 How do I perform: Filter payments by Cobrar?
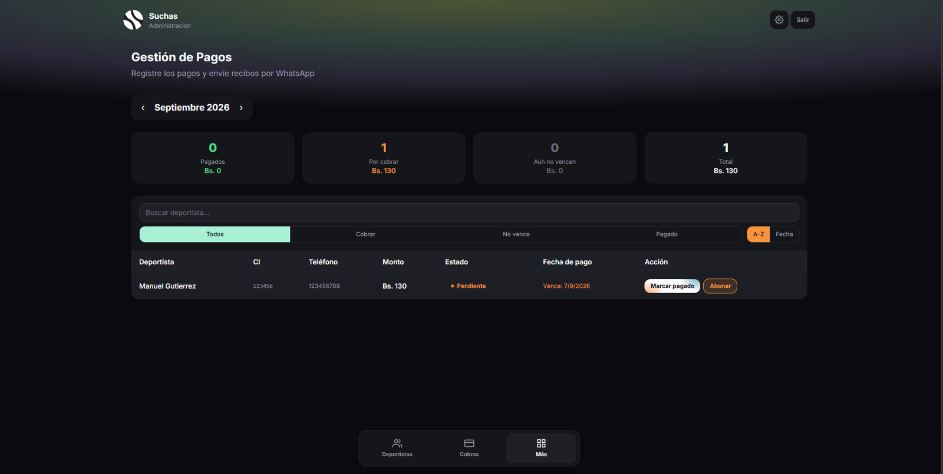point(365,234)
